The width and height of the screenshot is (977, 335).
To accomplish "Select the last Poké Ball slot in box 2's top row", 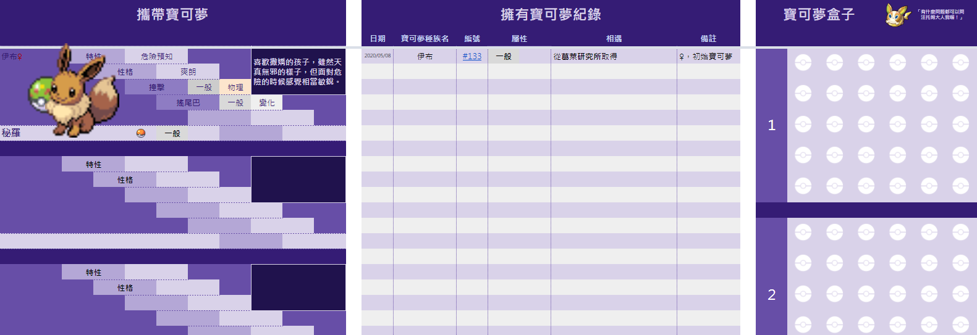I will click(x=960, y=232).
